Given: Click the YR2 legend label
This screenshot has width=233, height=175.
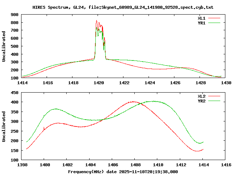Looking at the screenshot, I should click(201, 101).
